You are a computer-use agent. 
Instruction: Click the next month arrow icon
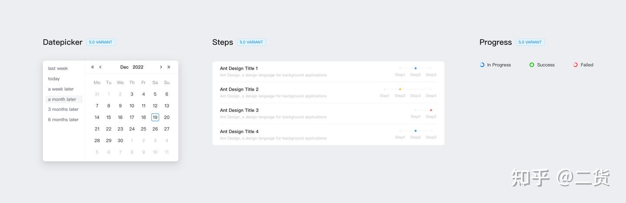(x=161, y=67)
